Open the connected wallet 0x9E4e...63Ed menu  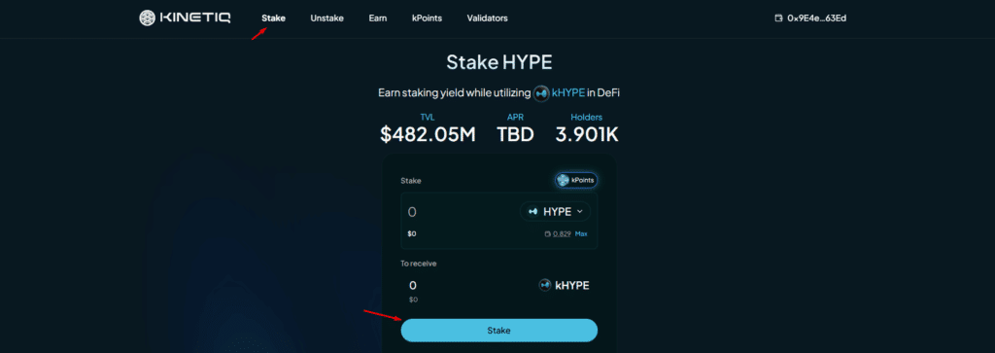811,18
